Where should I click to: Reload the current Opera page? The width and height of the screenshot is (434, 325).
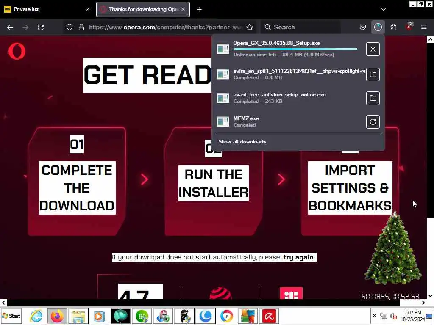tap(41, 27)
